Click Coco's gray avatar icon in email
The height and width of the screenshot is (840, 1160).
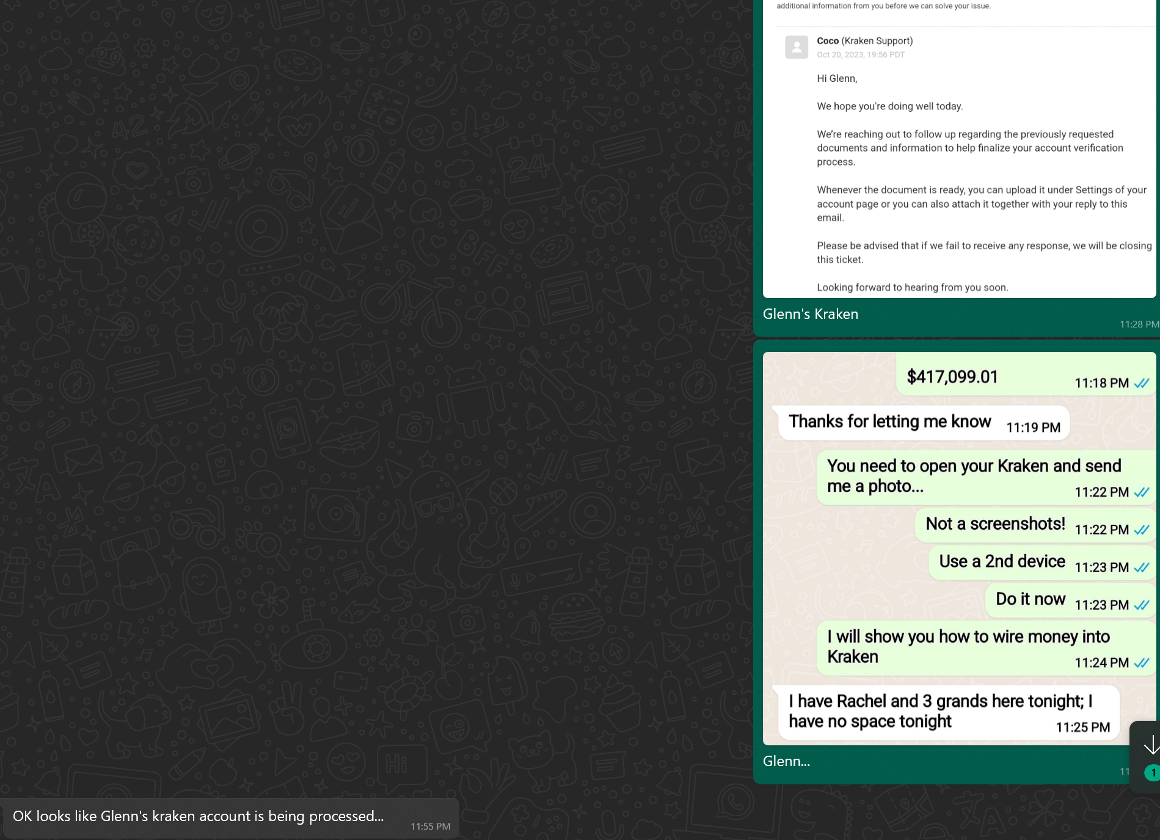pos(797,47)
